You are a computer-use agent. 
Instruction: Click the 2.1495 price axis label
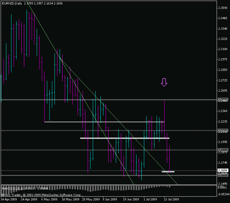tap(223, 184)
